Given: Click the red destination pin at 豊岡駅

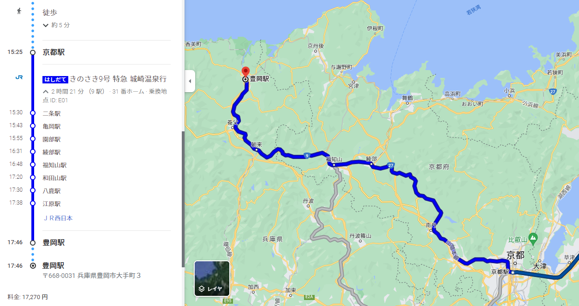Looking at the screenshot, I should 246,72.
